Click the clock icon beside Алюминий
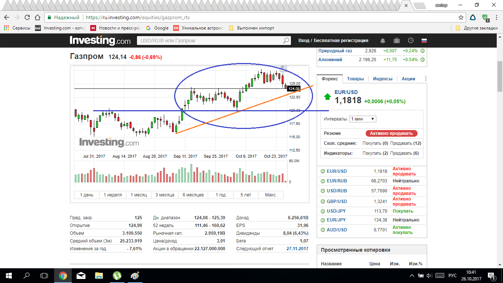 (x=423, y=60)
